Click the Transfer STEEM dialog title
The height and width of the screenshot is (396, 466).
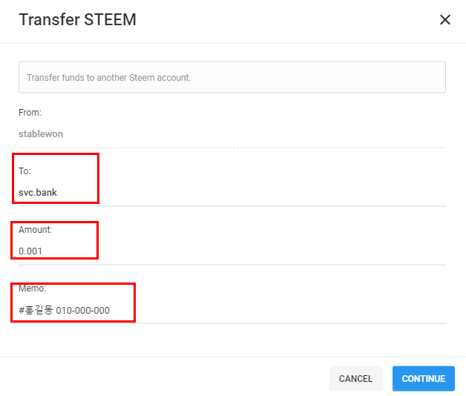pyautogui.click(x=77, y=20)
